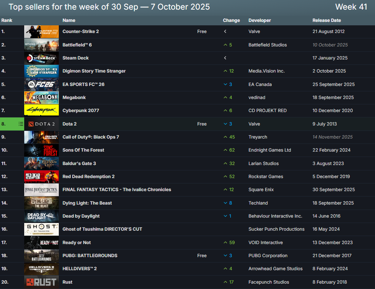Image resolution: width=375 pixels, height=289 pixels.
Task: Click the down arrow for Dying Light change
Action: point(226,203)
